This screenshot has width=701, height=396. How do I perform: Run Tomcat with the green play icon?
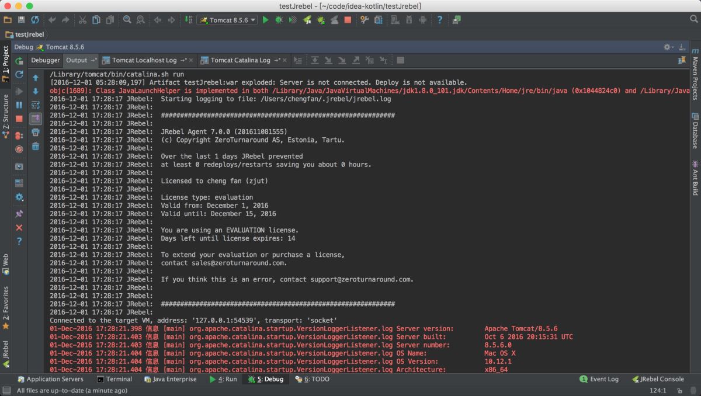point(265,20)
